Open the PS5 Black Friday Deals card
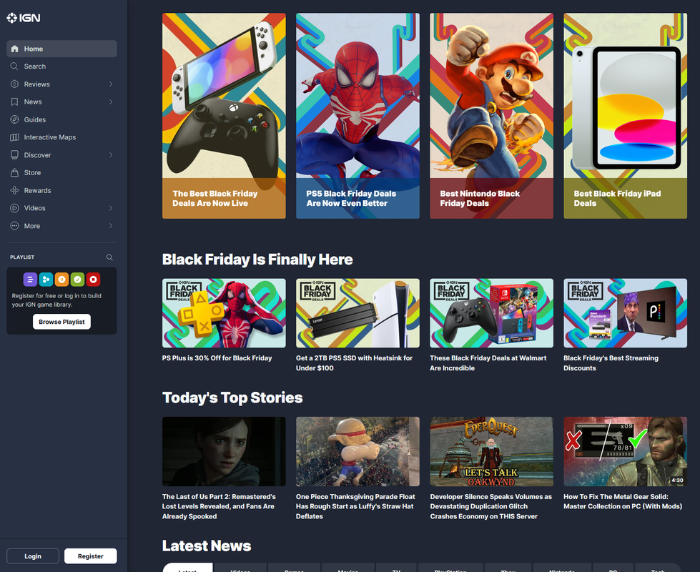700x572 pixels. pyautogui.click(x=358, y=116)
